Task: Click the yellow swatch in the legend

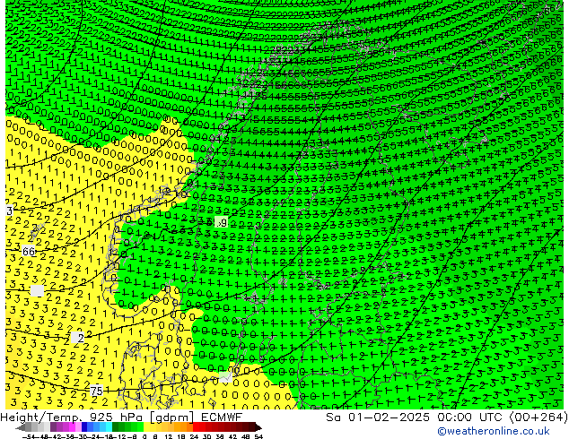Action: click(x=146, y=426)
